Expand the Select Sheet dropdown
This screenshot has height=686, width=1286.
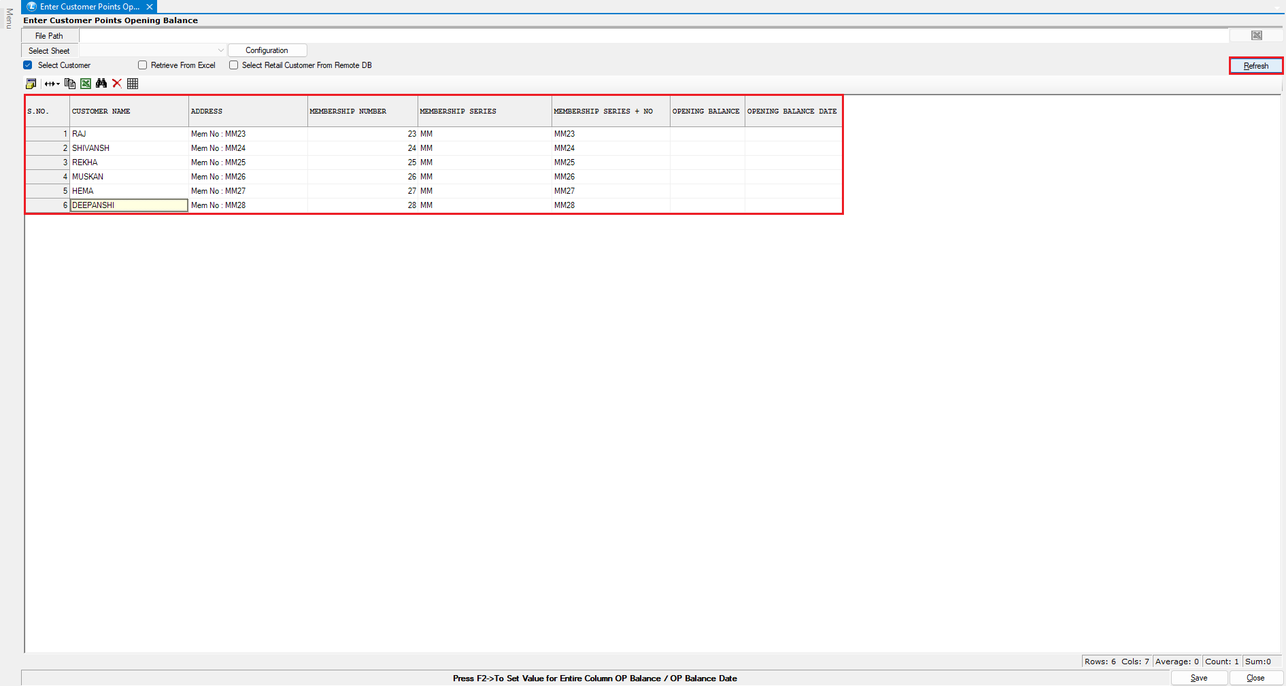pos(220,50)
